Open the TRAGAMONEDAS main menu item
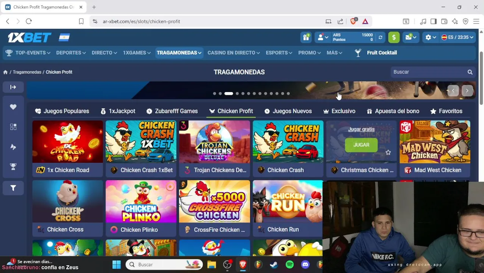This screenshot has height=273, width=484. [179, 53]
